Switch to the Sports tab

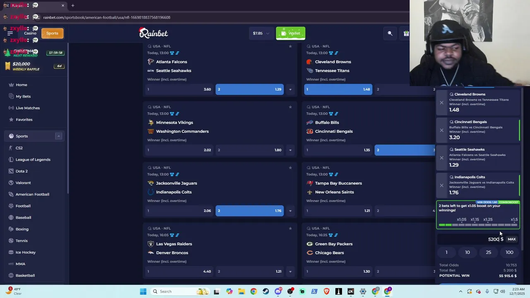click(x=52, y=33)
